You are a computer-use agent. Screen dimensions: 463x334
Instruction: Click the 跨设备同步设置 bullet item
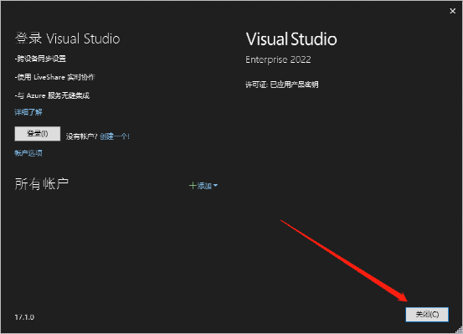pos(40,59)
